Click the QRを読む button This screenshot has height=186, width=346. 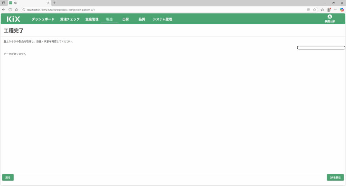click(335, 178)
